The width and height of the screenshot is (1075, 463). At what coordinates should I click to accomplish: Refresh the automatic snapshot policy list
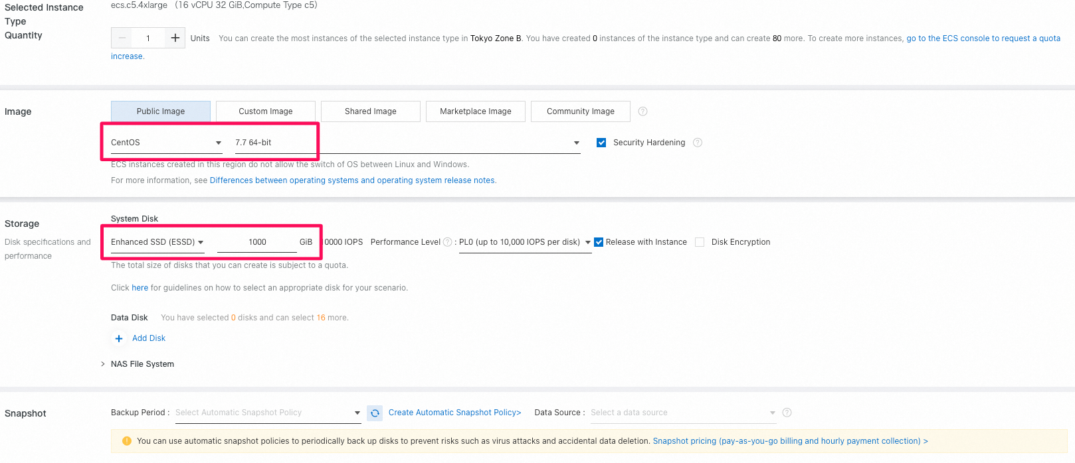pos(375,413)
